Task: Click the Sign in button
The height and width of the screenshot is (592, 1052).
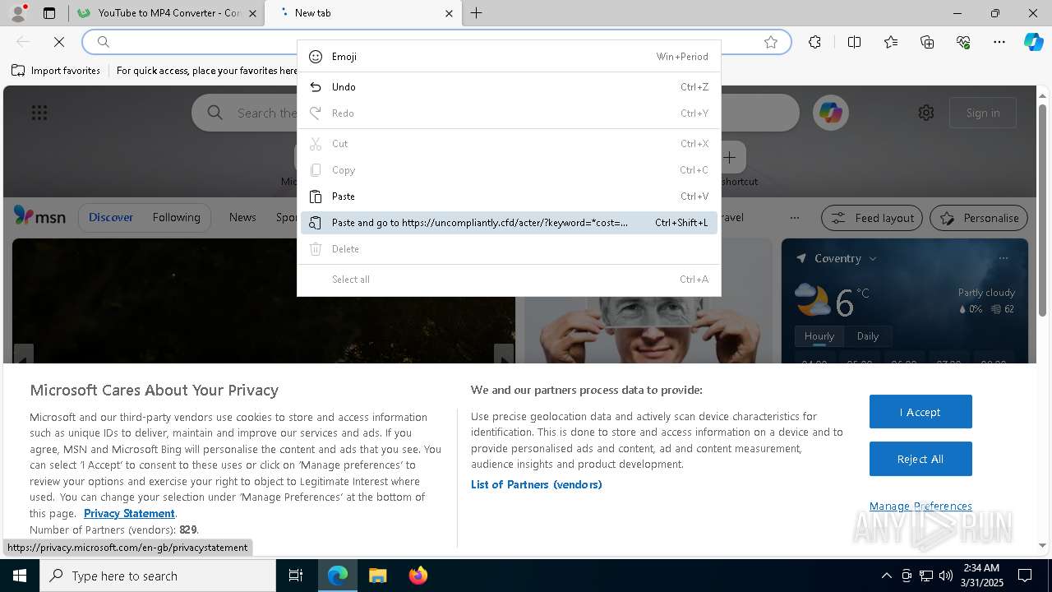Action: coord(983,113)
